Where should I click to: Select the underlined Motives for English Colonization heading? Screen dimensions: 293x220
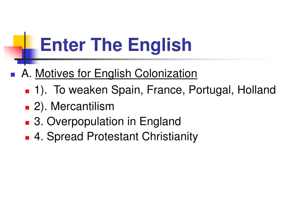point(116,74)
